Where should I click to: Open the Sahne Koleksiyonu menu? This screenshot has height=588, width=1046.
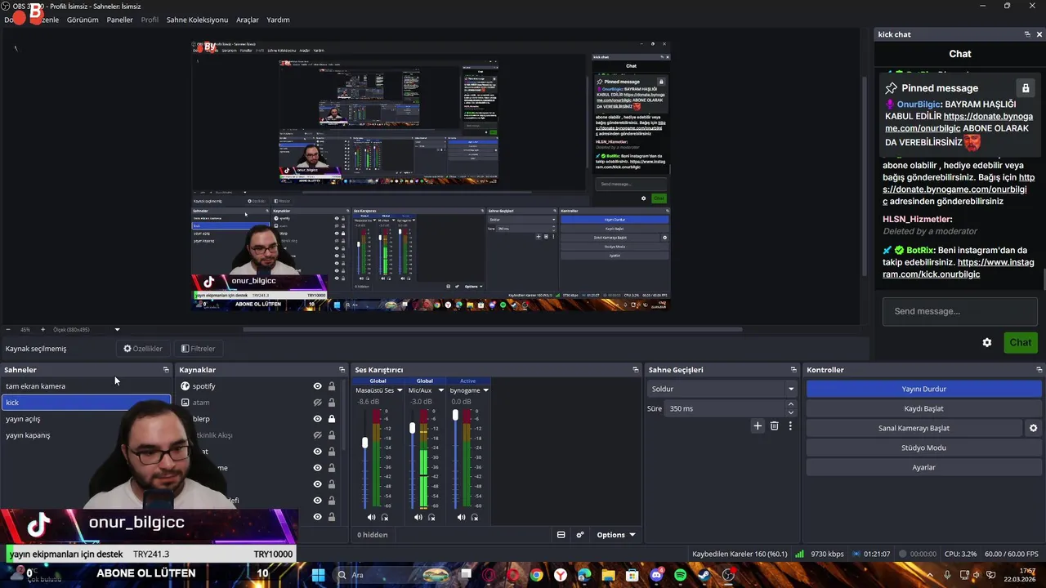[197, 20]
